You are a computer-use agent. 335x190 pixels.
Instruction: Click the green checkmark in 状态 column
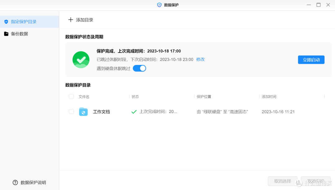(x=134, y=112)
